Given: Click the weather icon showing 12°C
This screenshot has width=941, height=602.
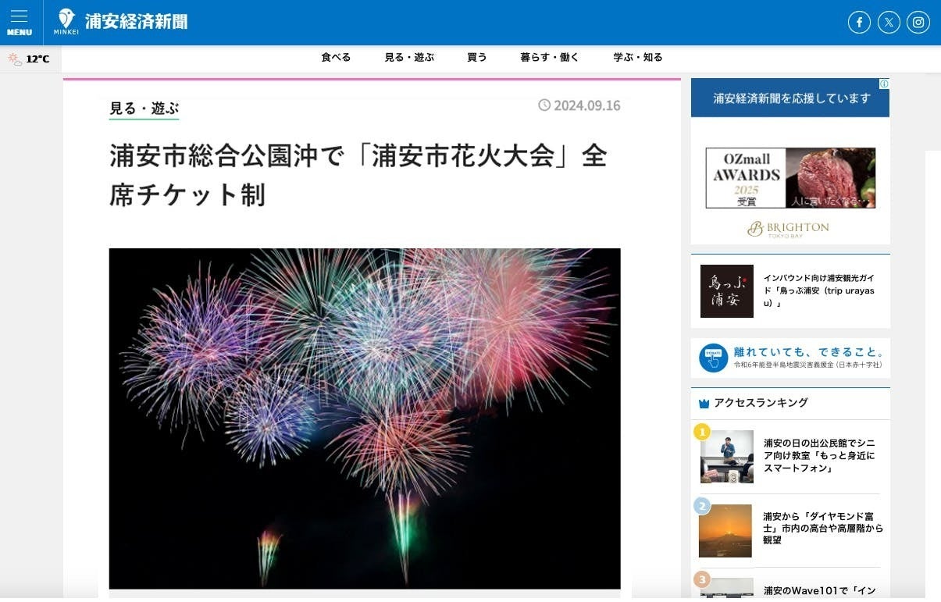Looking at the screenshot, I should 15,59.
